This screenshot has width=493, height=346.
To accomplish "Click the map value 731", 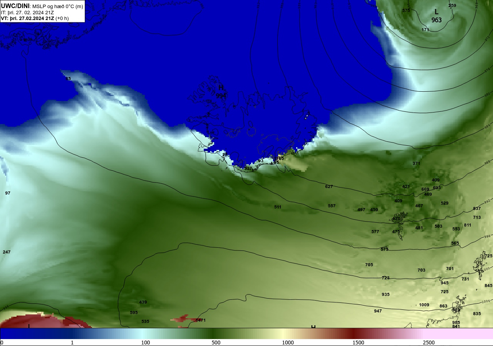I will (x=465, y=279).
